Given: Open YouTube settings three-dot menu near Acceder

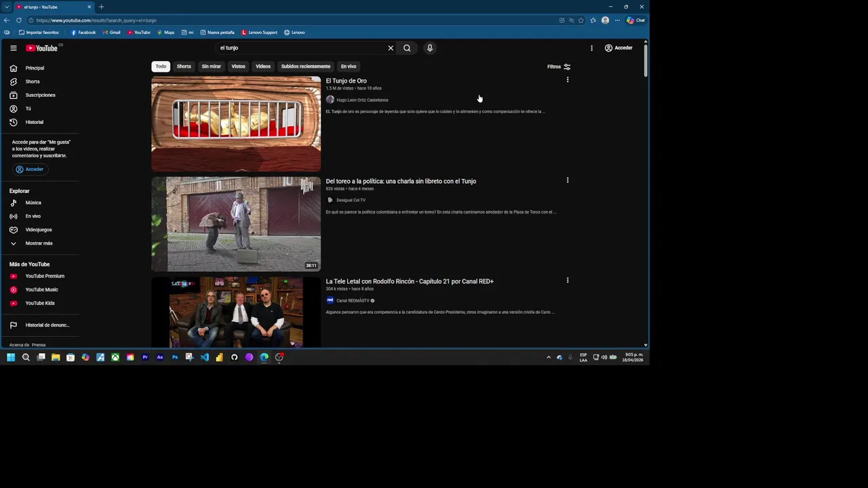Looking at the screenshot, I should [x=591, y=48].
